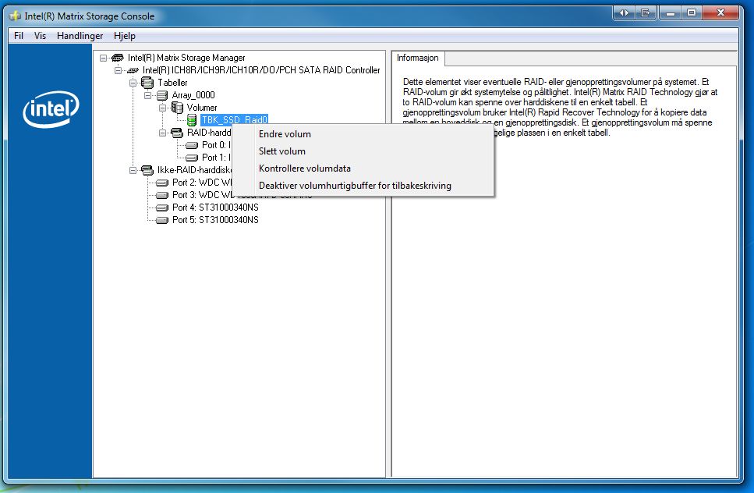Collapse the Tabeller tree node
754x493 pixels.
pos(133,83)
